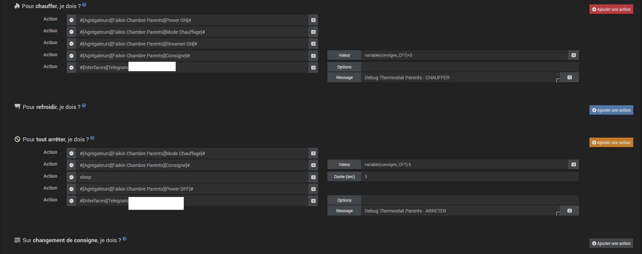Open selector beside variable(consigne_CFT)-5 value

pos(574,165)
